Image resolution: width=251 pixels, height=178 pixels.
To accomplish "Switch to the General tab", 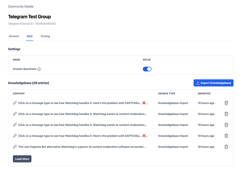I will [x=14, y=36].
